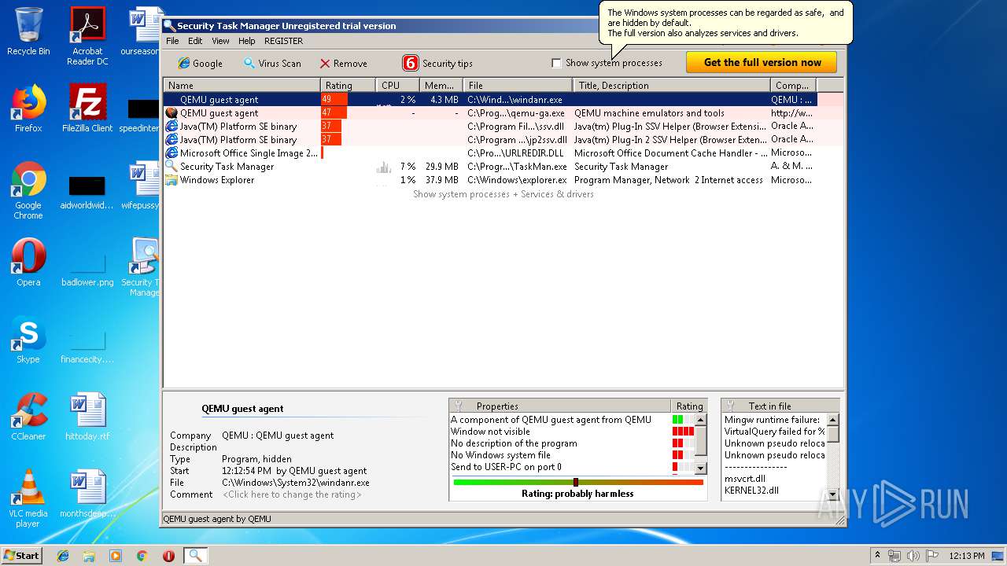
Task: Click Security Task Manager magnifier icon in list
Action: tap(171, 167)
